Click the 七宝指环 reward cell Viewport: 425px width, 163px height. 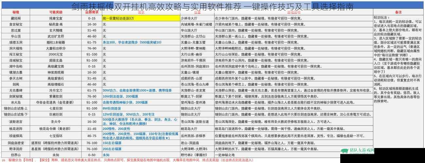(x=56, y=136)
